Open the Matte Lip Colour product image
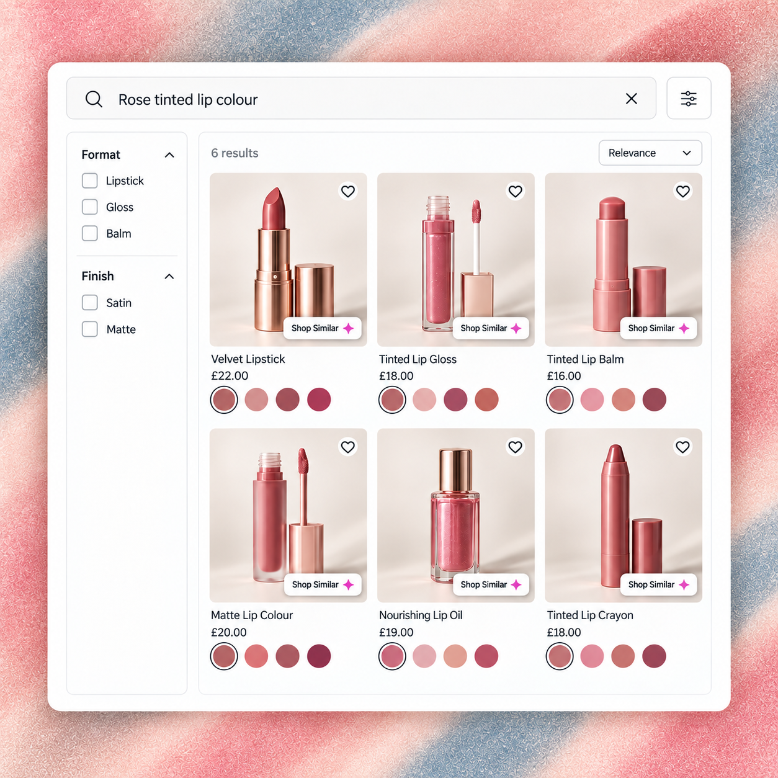 [x=288, y=515]
